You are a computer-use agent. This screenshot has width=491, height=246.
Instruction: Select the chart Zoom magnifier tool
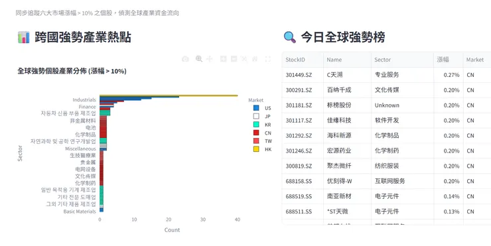pos(199,59)
